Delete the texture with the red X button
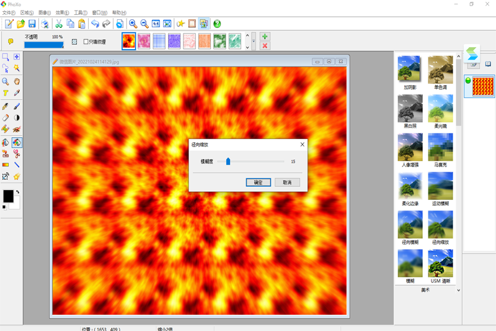The width and height of the screenshot is (496, 331). [x=265, y=46]
